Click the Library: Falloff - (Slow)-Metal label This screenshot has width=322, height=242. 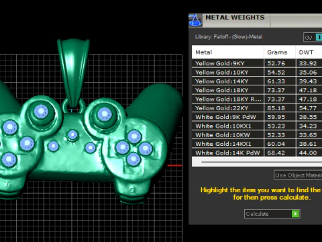click(229, 37)
